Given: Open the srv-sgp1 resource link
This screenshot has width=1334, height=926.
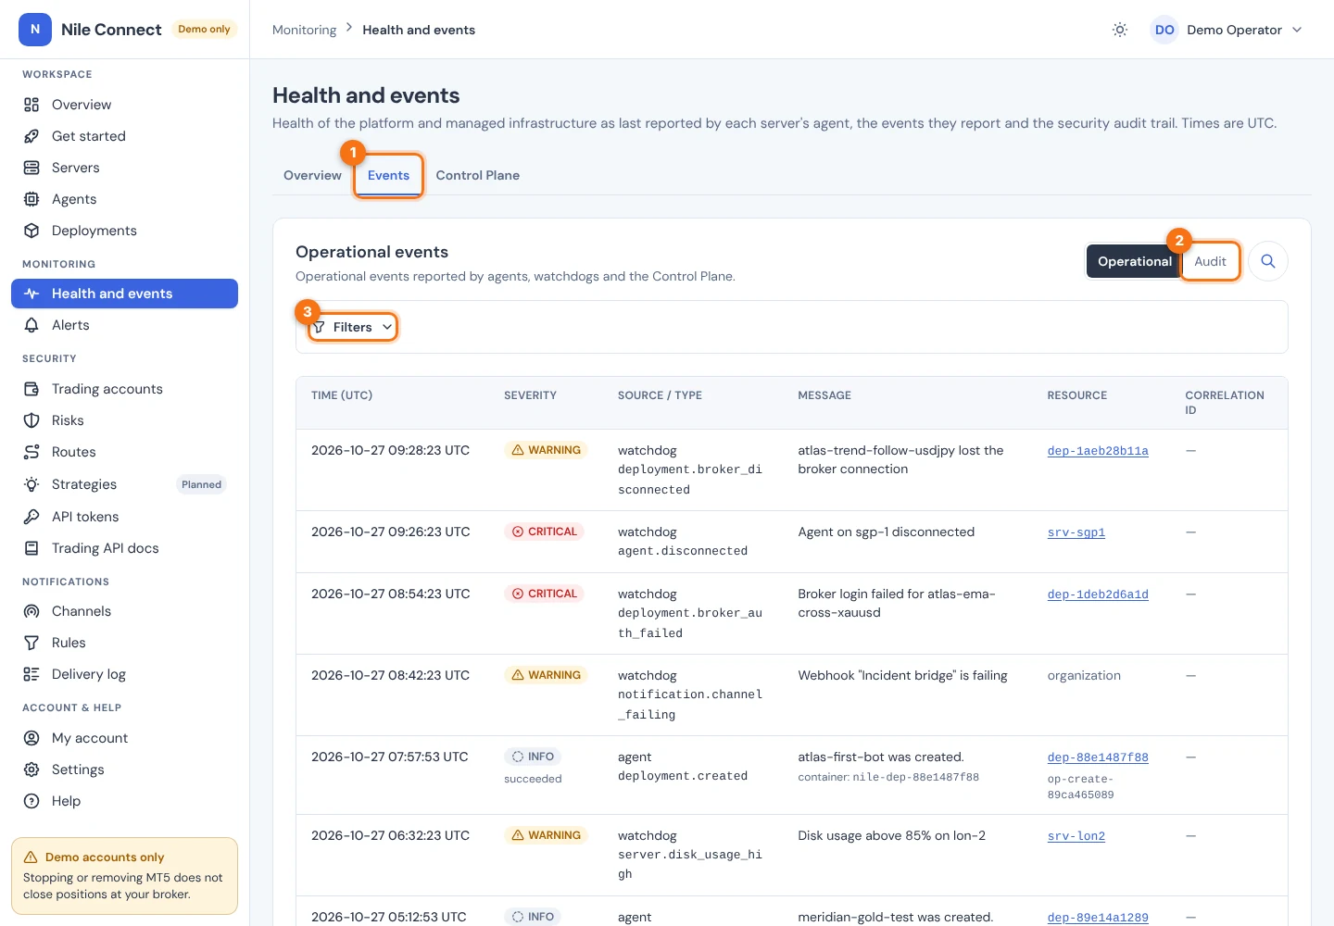Looking at the screenshot, I should (1076, 532).
